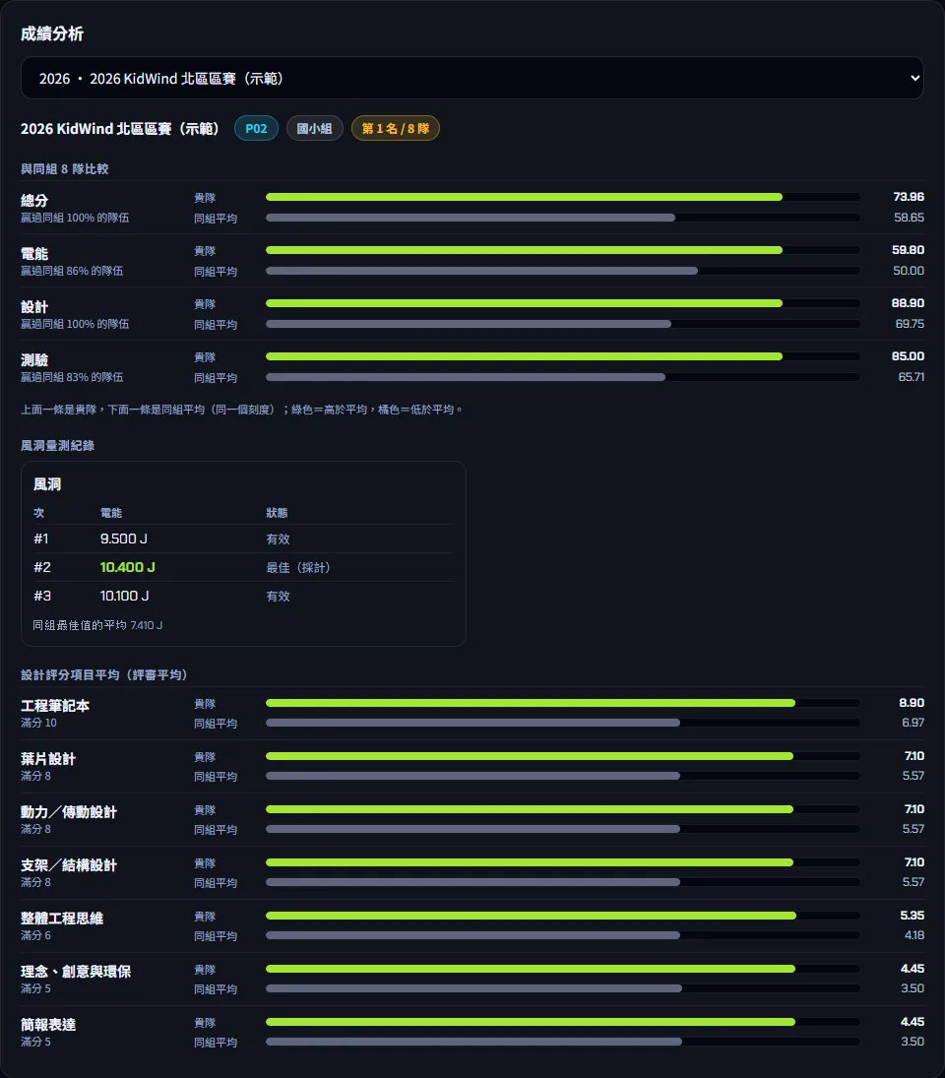This screenshot has width=945, height=1078.
Task: Click the 贏過同組 86% 的隊伍 text
Action: point(72,271)
